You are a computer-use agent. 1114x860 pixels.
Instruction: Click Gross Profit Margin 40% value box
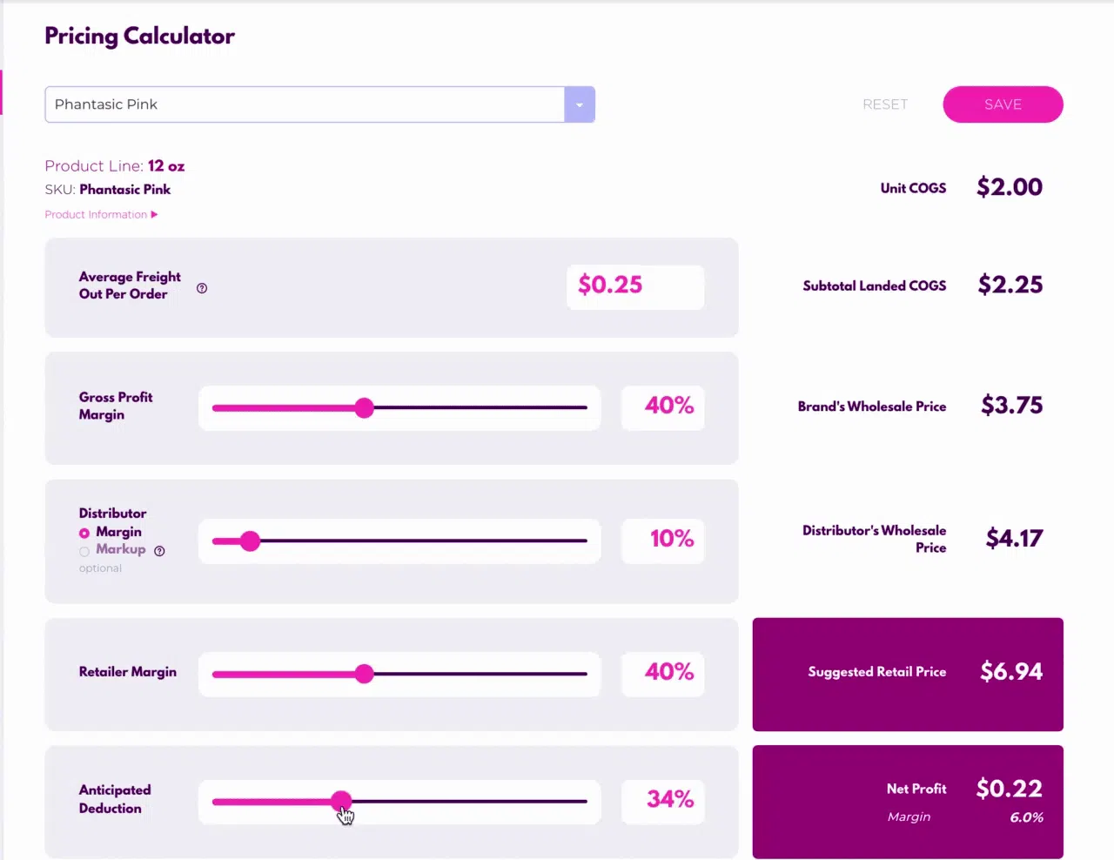pos(663,407)
